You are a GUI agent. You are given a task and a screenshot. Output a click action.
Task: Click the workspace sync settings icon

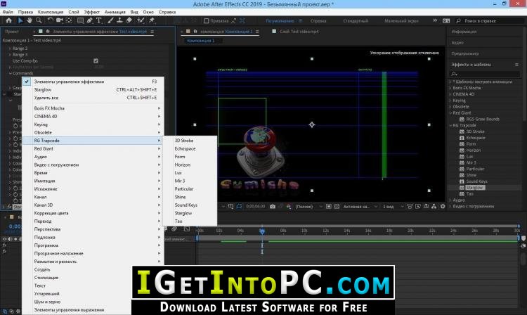pos(446,21)
